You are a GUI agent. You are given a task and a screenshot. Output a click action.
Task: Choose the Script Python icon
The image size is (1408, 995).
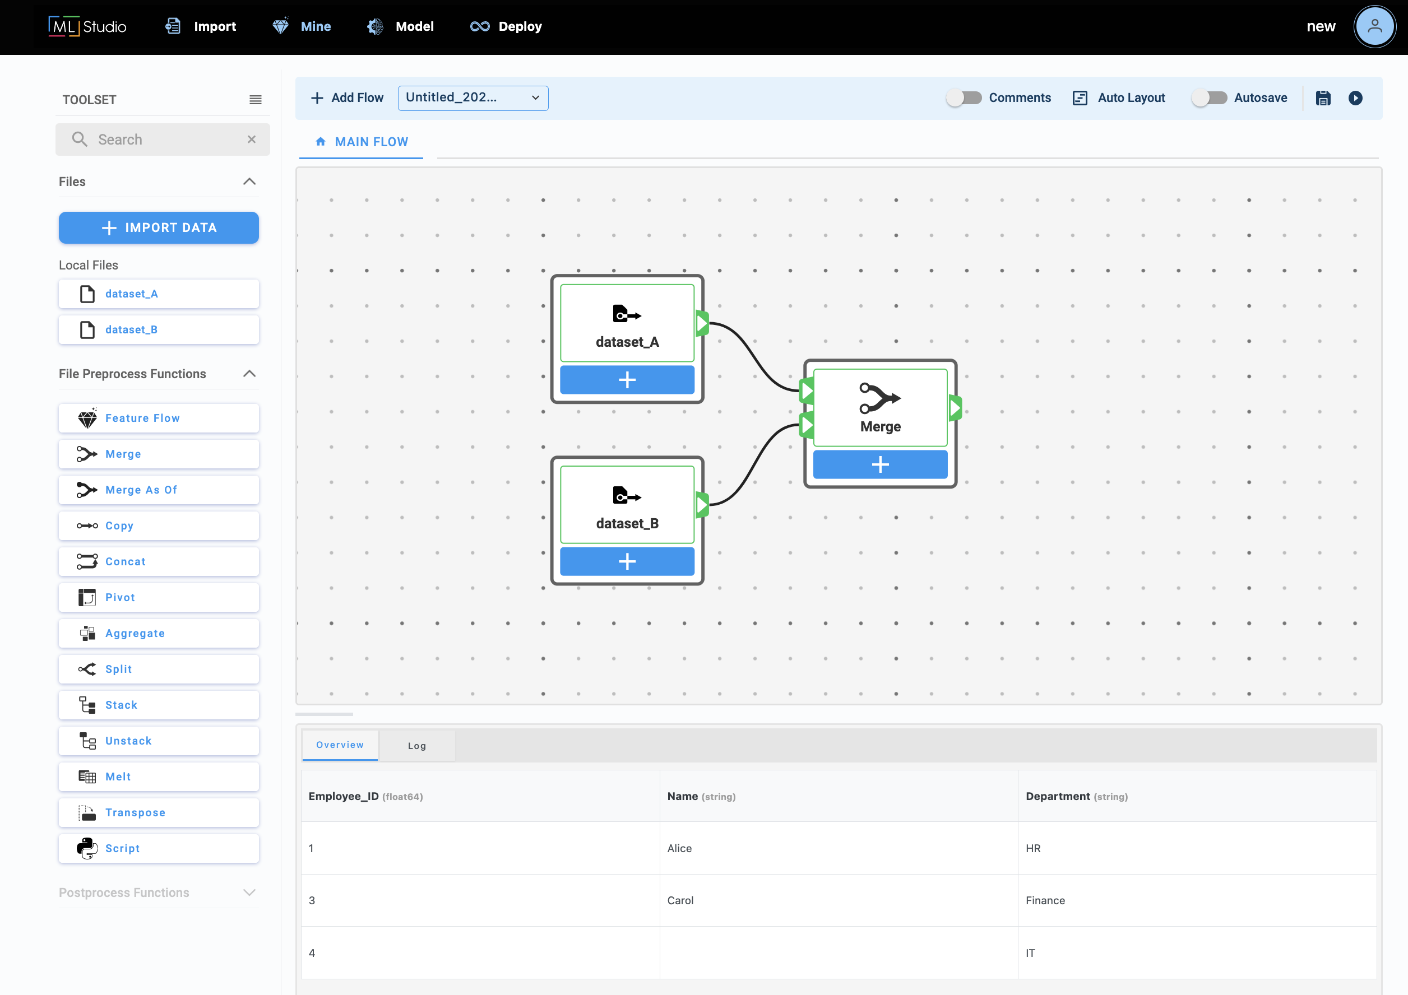tap(87, 848)
